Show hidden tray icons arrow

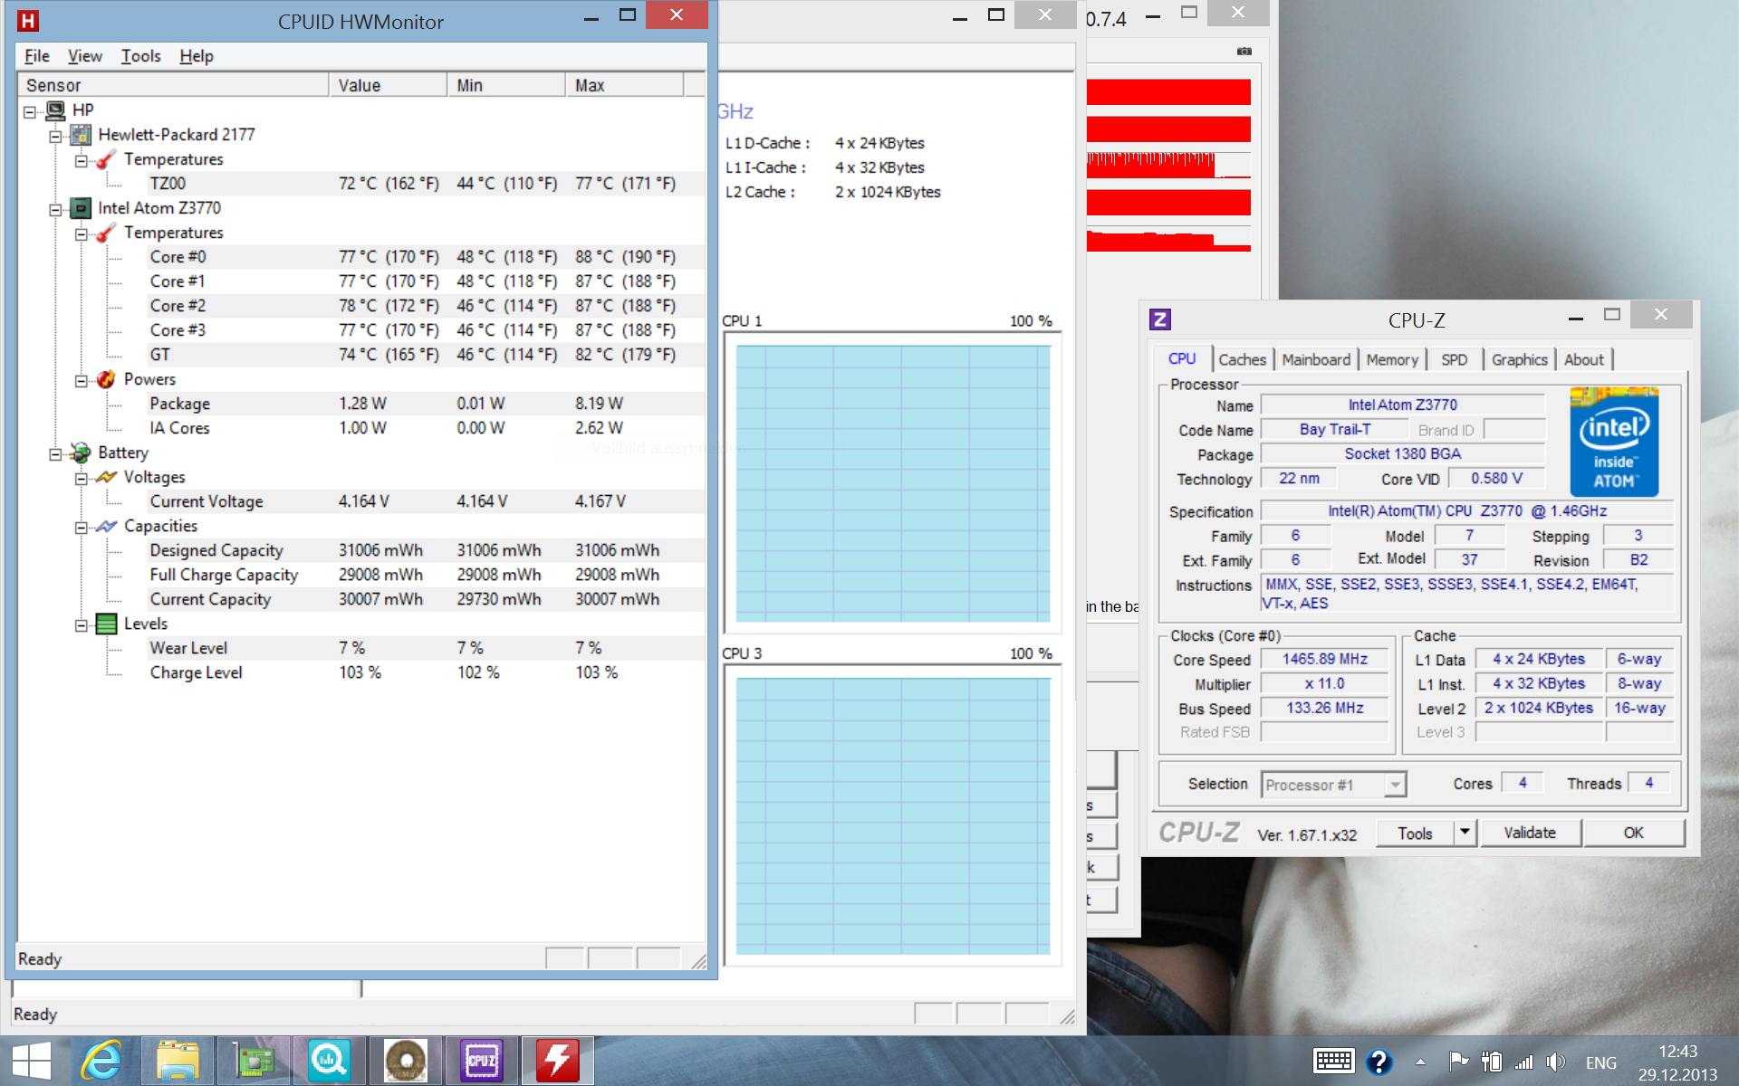click(x=1420, y=1062)
